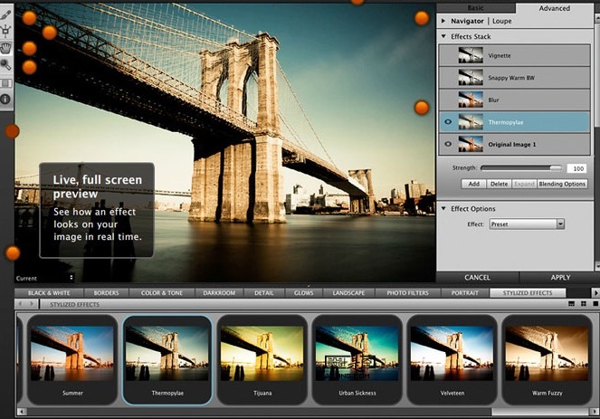Click the Vignette effect layer thumbnail
The width and height of the screenshot is (600, 419).
(x=470, y=56)
